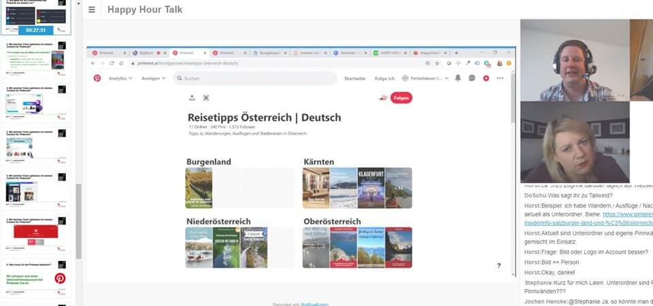Click the board owner avatar beside Folgen
Image resolution: width=653 pixels, height=306 pixels.
383,98
